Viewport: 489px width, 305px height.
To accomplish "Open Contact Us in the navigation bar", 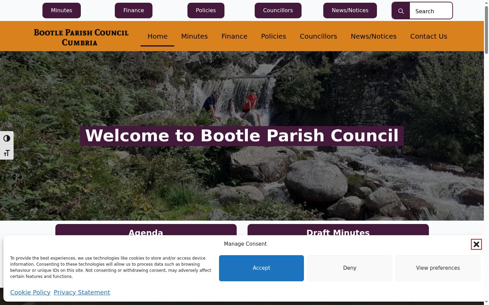I will click(429, 36).
